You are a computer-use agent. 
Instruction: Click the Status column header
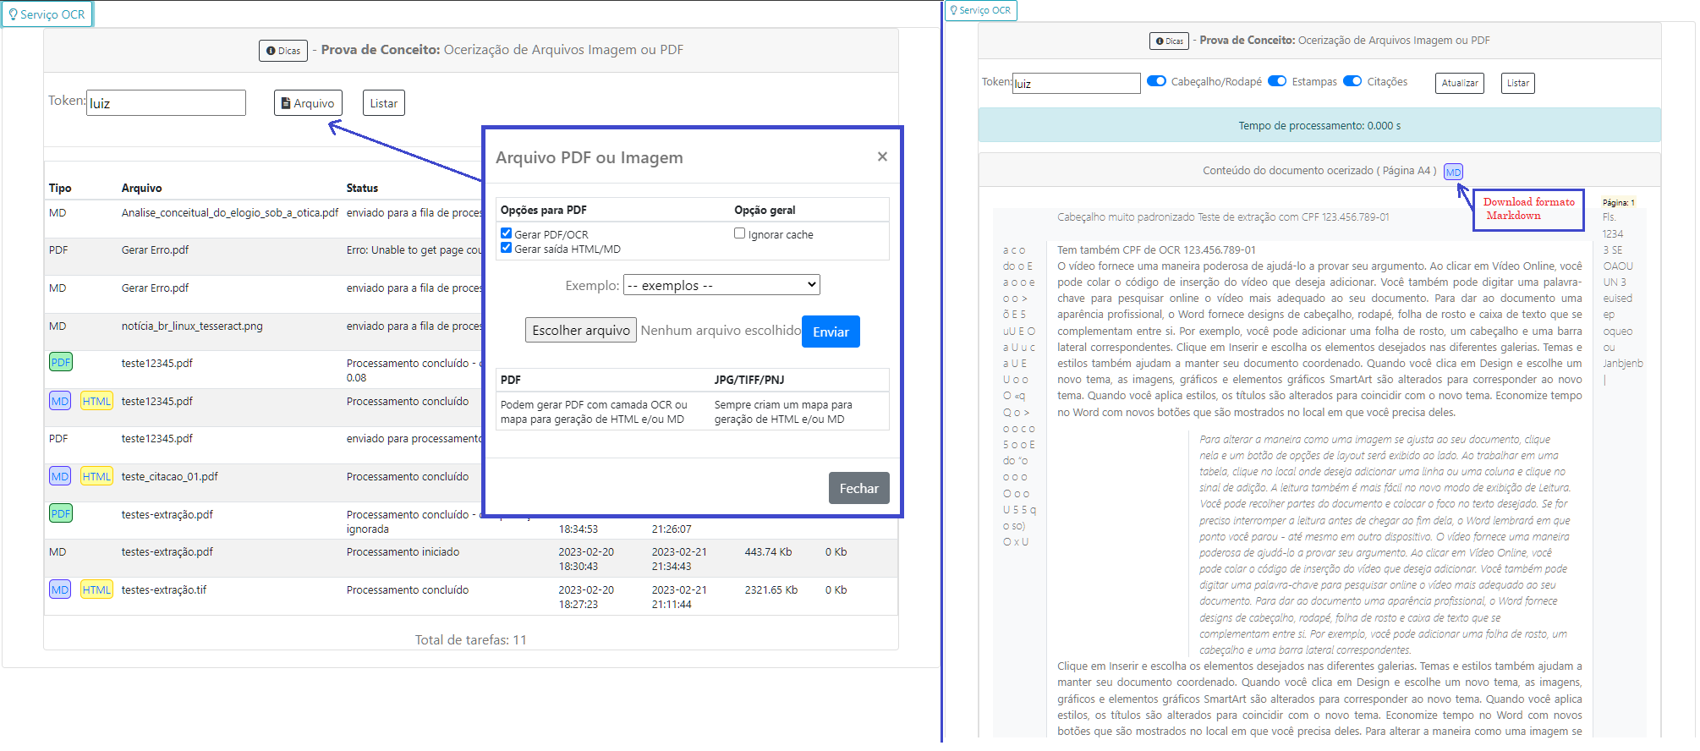(362, 188)
